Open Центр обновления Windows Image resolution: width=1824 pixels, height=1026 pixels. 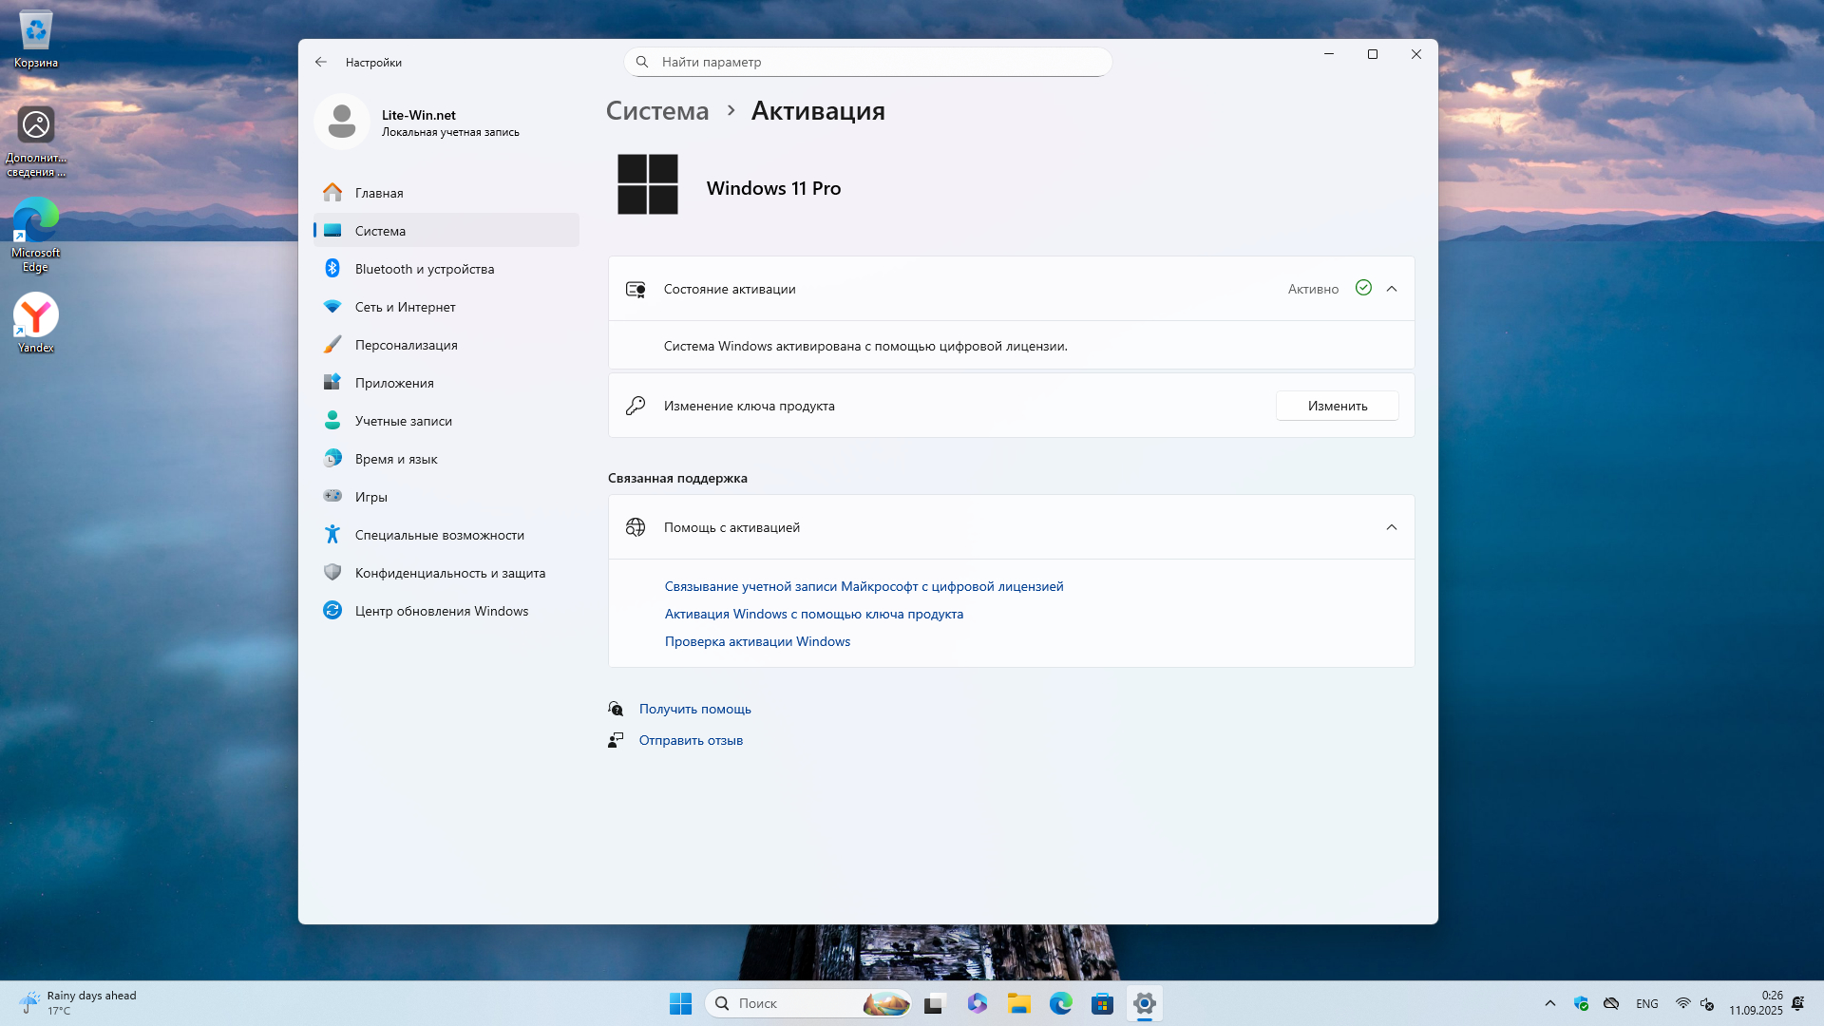(441, 611)
